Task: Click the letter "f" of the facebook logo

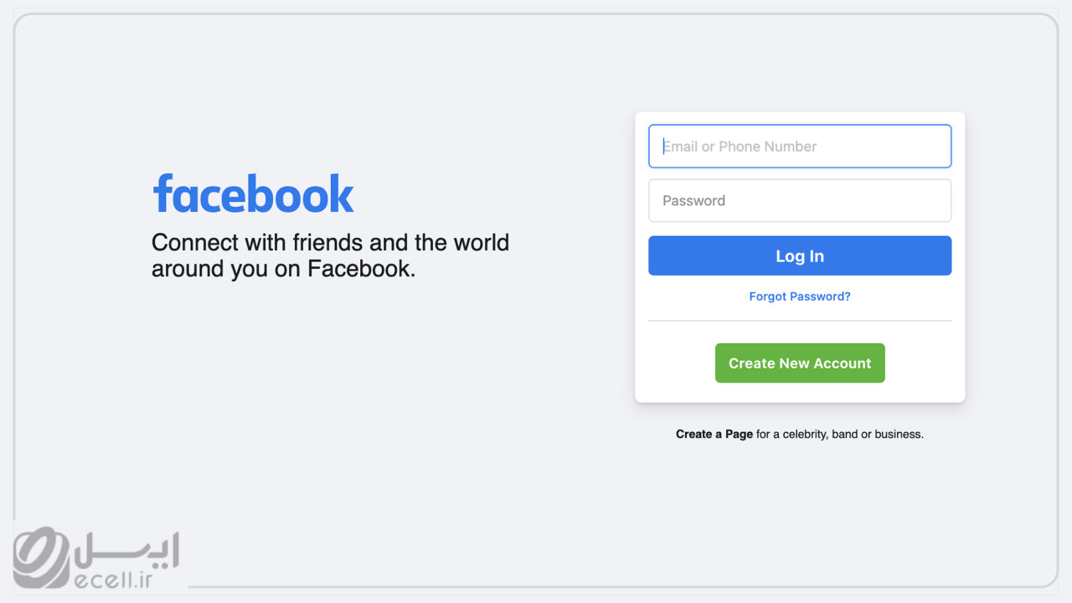Action: click(163, 193)
